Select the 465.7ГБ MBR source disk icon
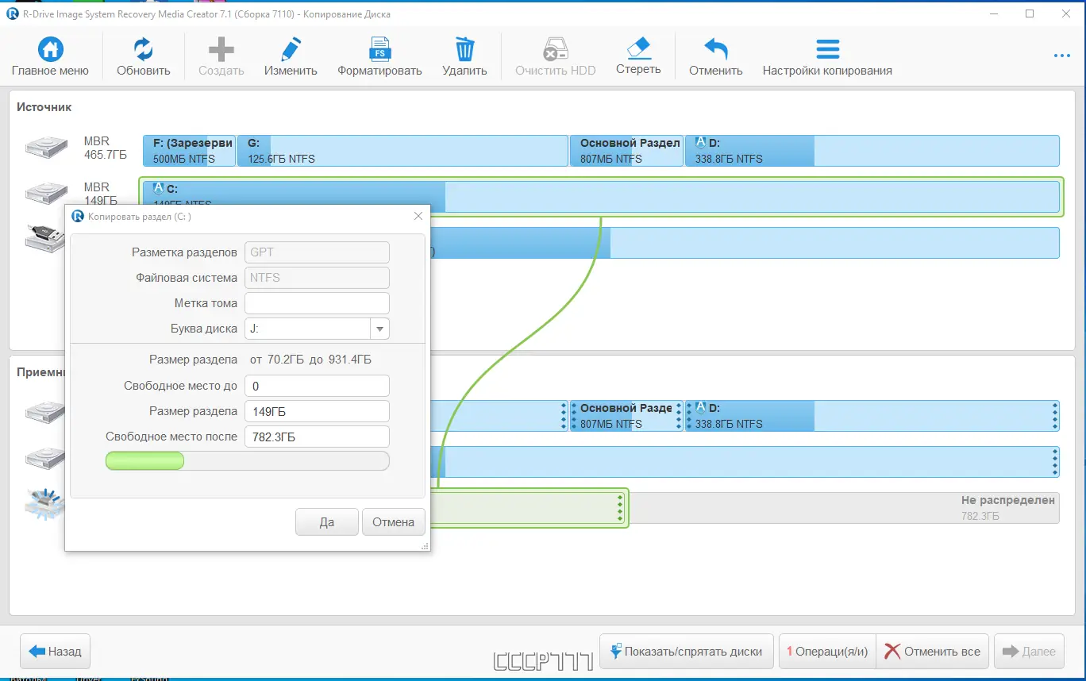Screen dimensions: 1086x681 coord(48,148)
